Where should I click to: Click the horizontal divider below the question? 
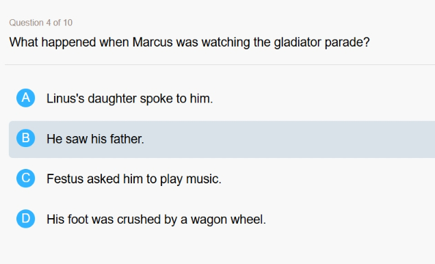(220, 64)
